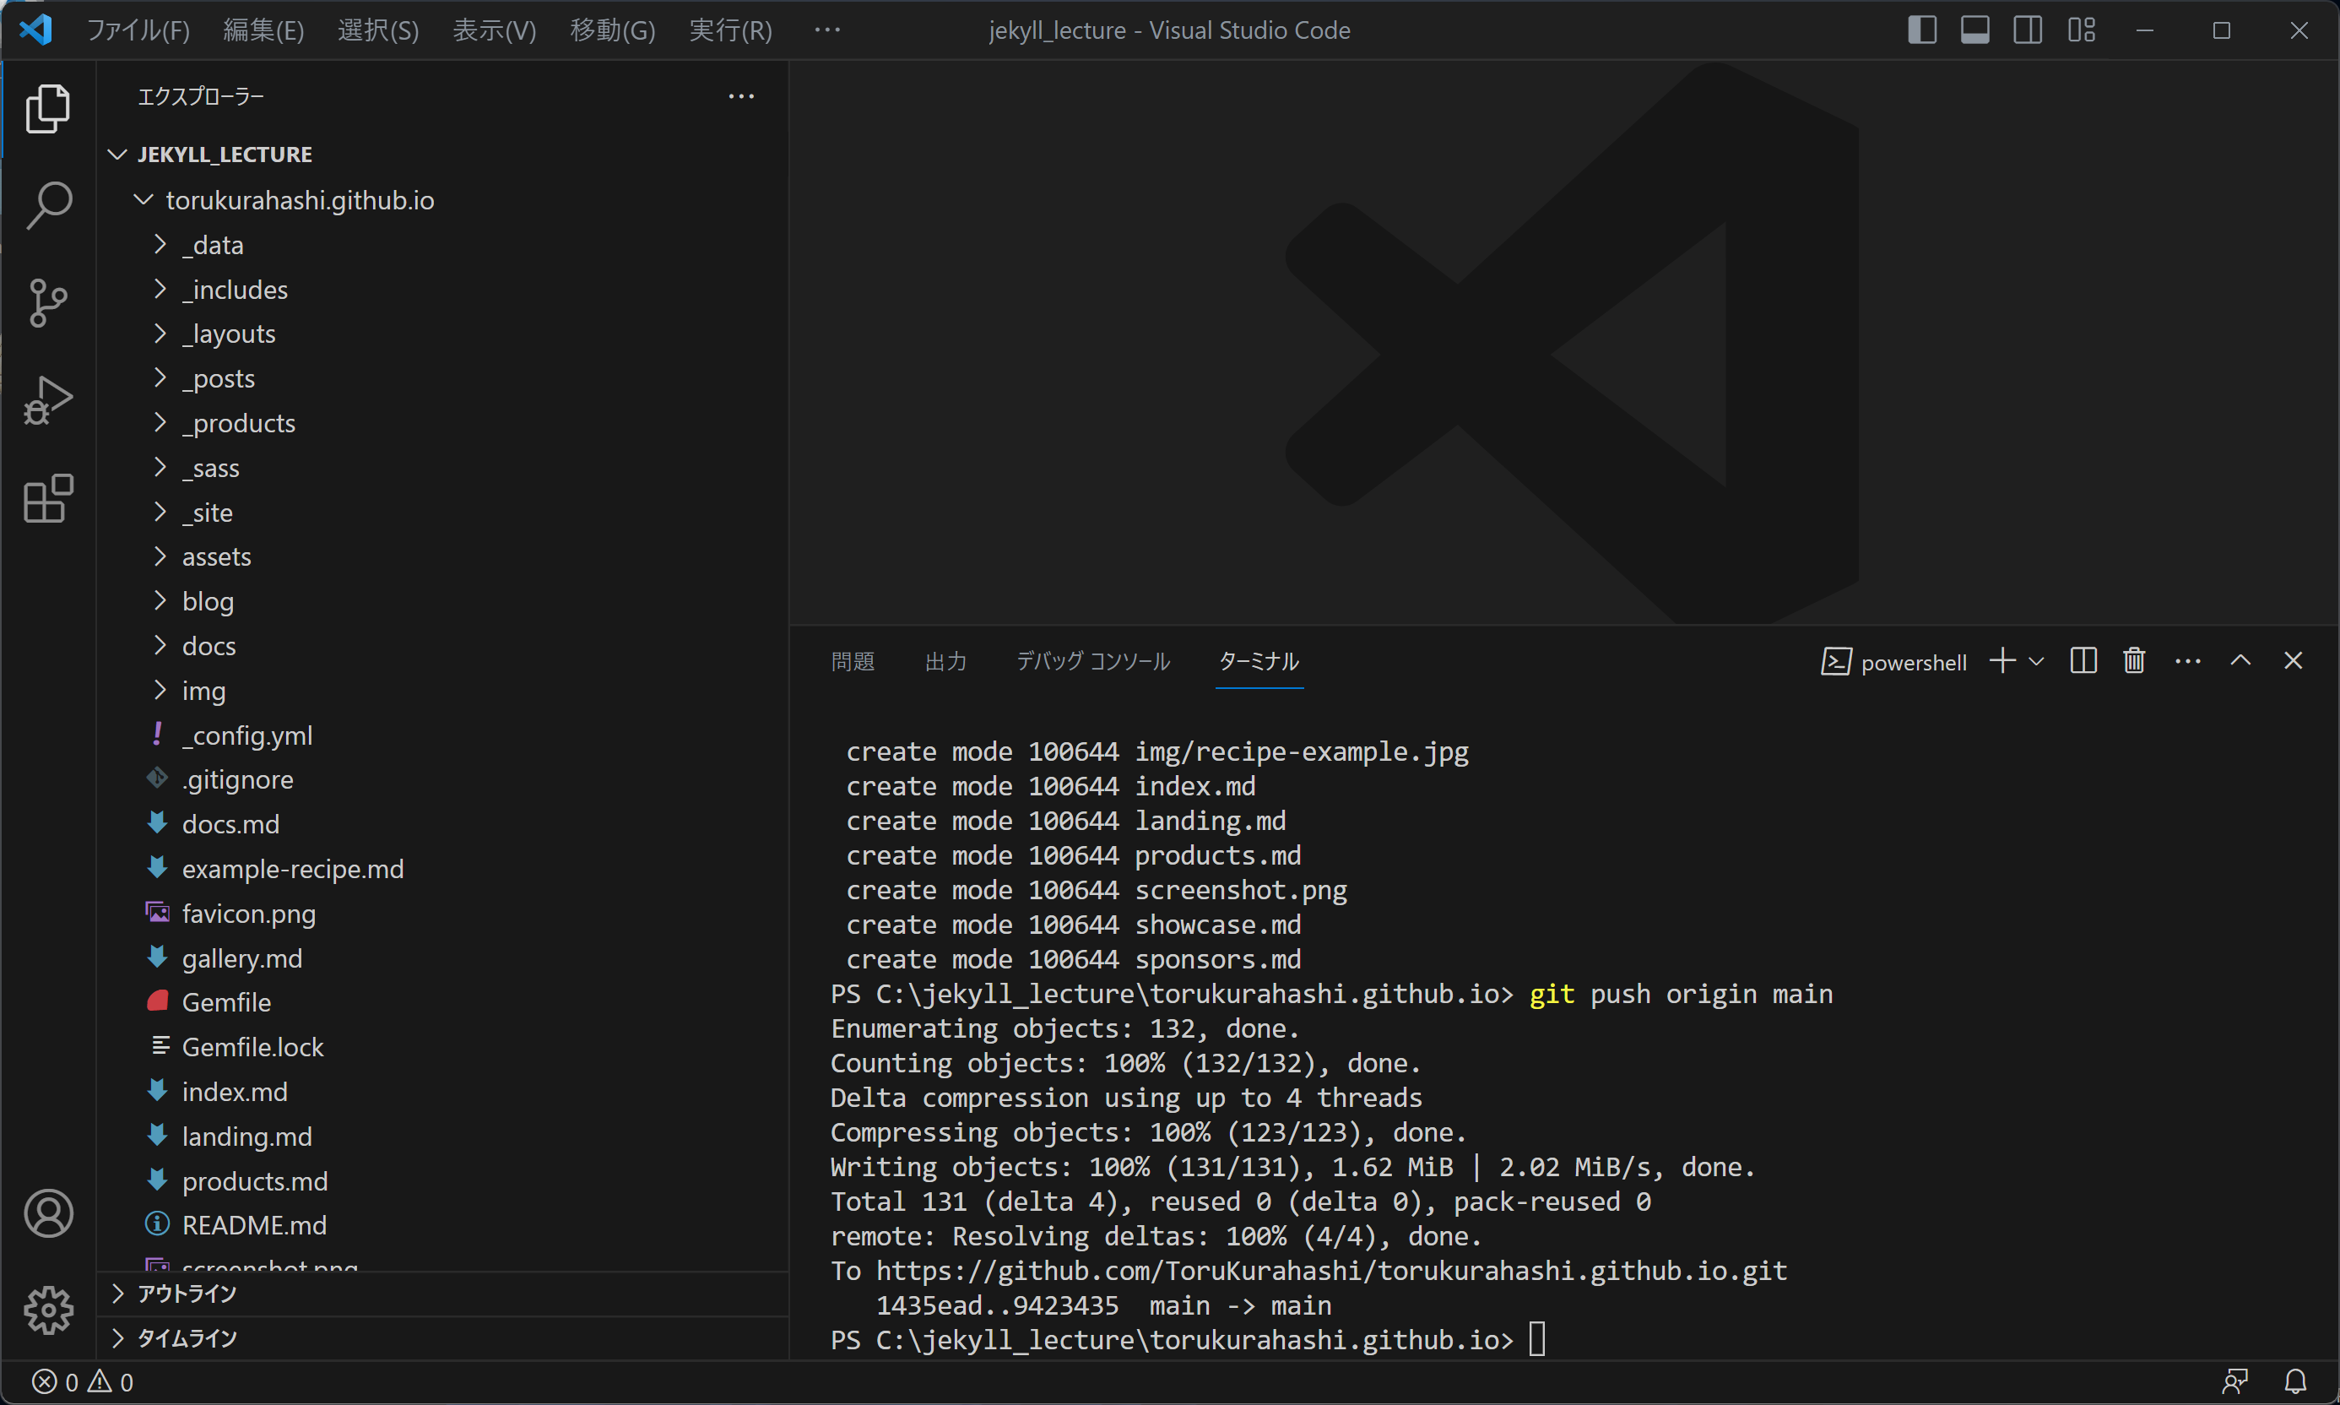Maximize the panel with the up chevron
The height and width of the screenshot is (1405, 2340).
pos(2240,661)
